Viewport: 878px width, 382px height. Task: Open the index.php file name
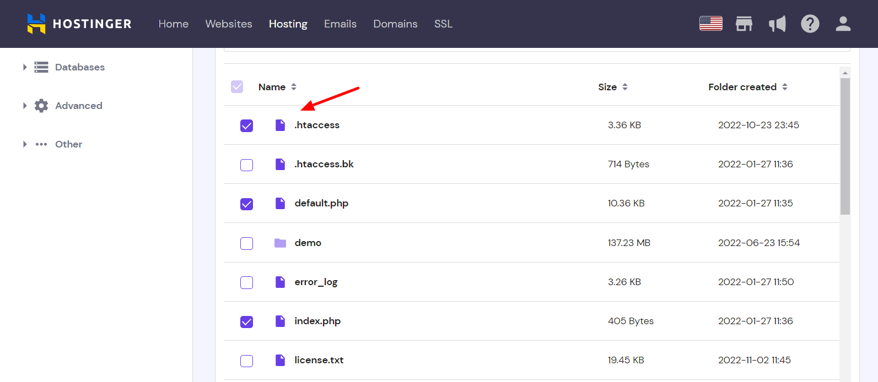[x=317, y=321]
